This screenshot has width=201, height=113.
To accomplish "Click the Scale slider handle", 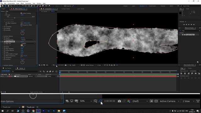I will [x=15, y=18].
